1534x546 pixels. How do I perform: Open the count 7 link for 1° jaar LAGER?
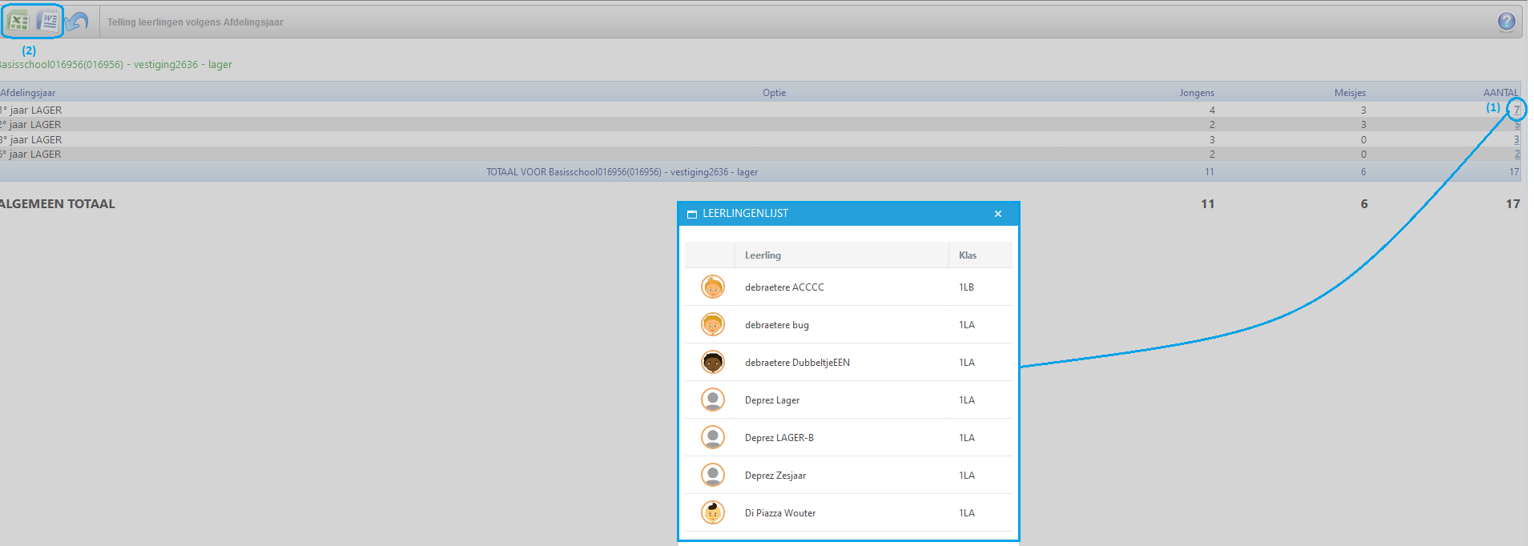click(x=1516, y=110)
